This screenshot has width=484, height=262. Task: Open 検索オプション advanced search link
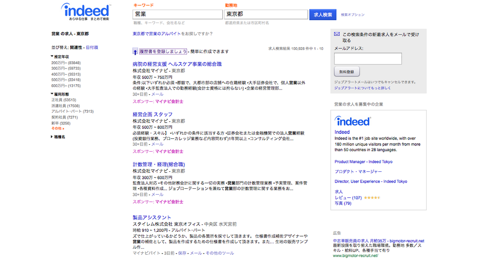tap(353, 15)
